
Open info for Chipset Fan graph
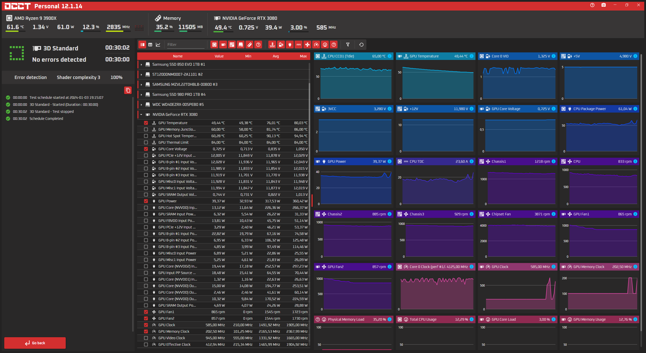pyautogui.click(x=553, y=214)
